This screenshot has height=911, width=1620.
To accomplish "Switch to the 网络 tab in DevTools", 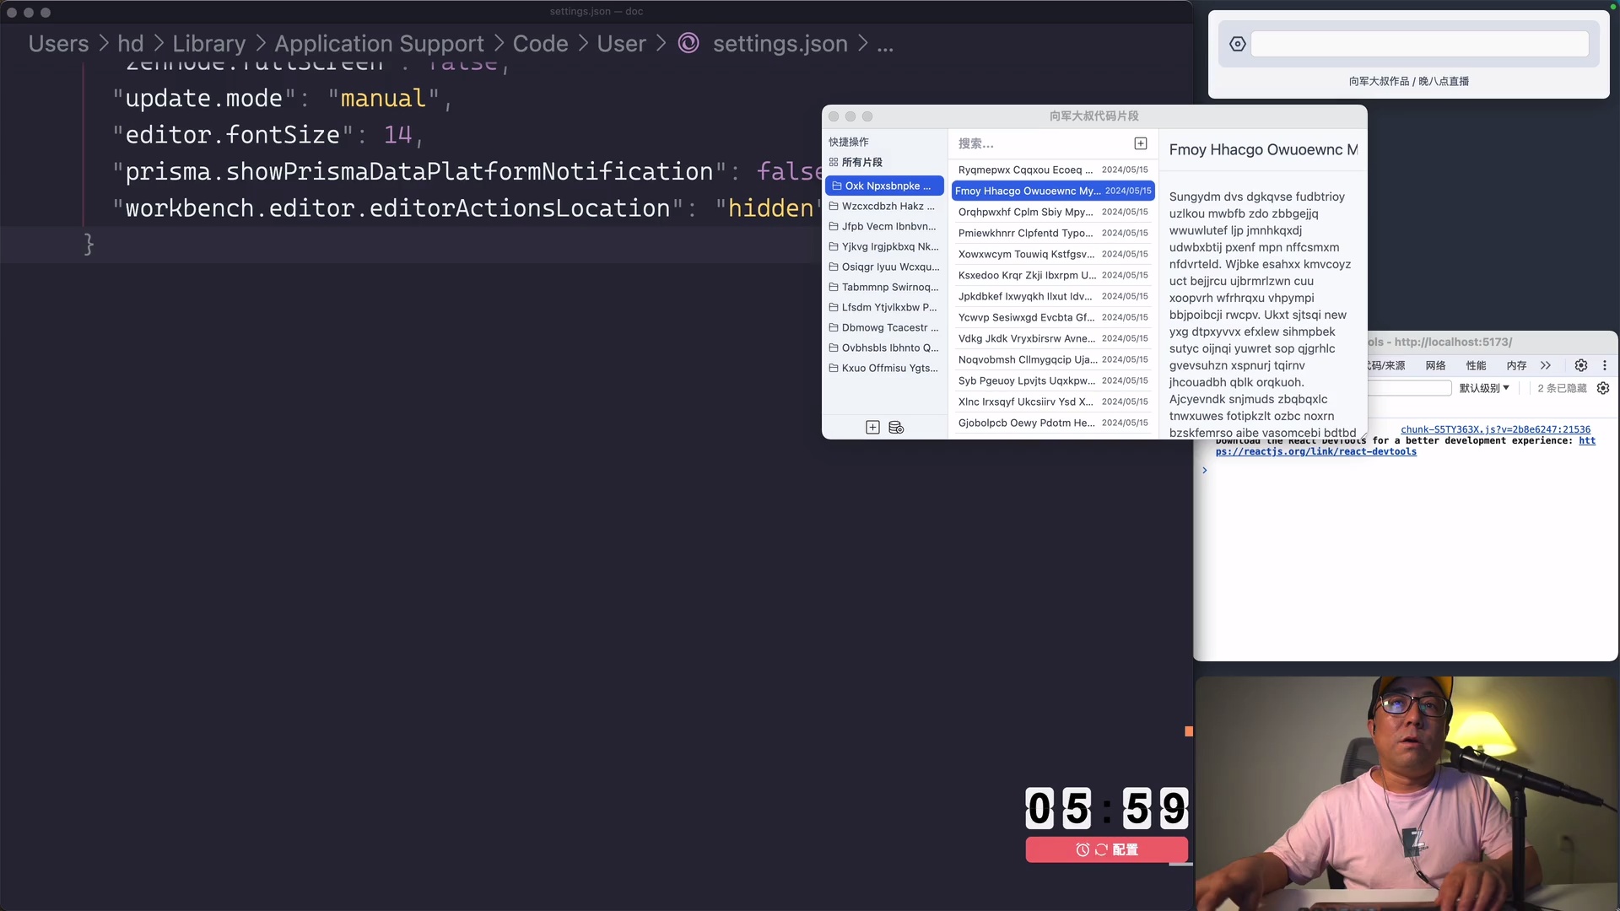I will (1436, 365).
